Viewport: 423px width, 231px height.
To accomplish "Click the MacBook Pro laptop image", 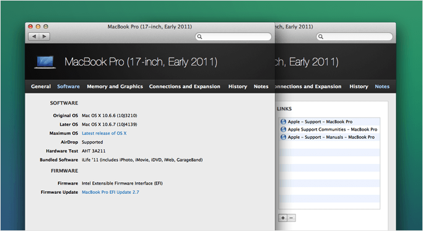I will click(x=45, y=62).
